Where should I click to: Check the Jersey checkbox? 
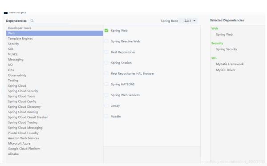[x=106, y=105]
